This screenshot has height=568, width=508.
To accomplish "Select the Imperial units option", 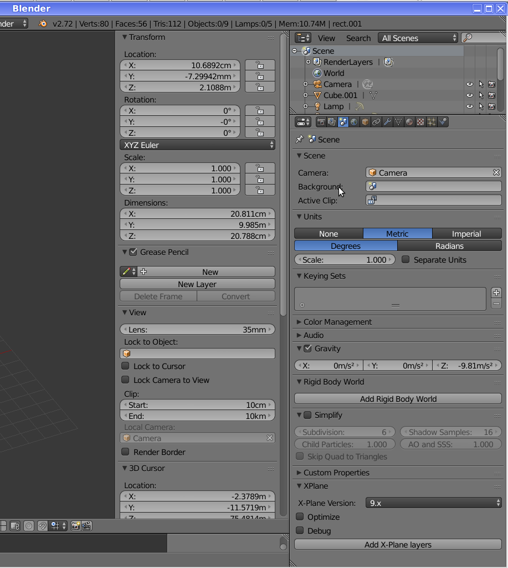I will [466, 234].
